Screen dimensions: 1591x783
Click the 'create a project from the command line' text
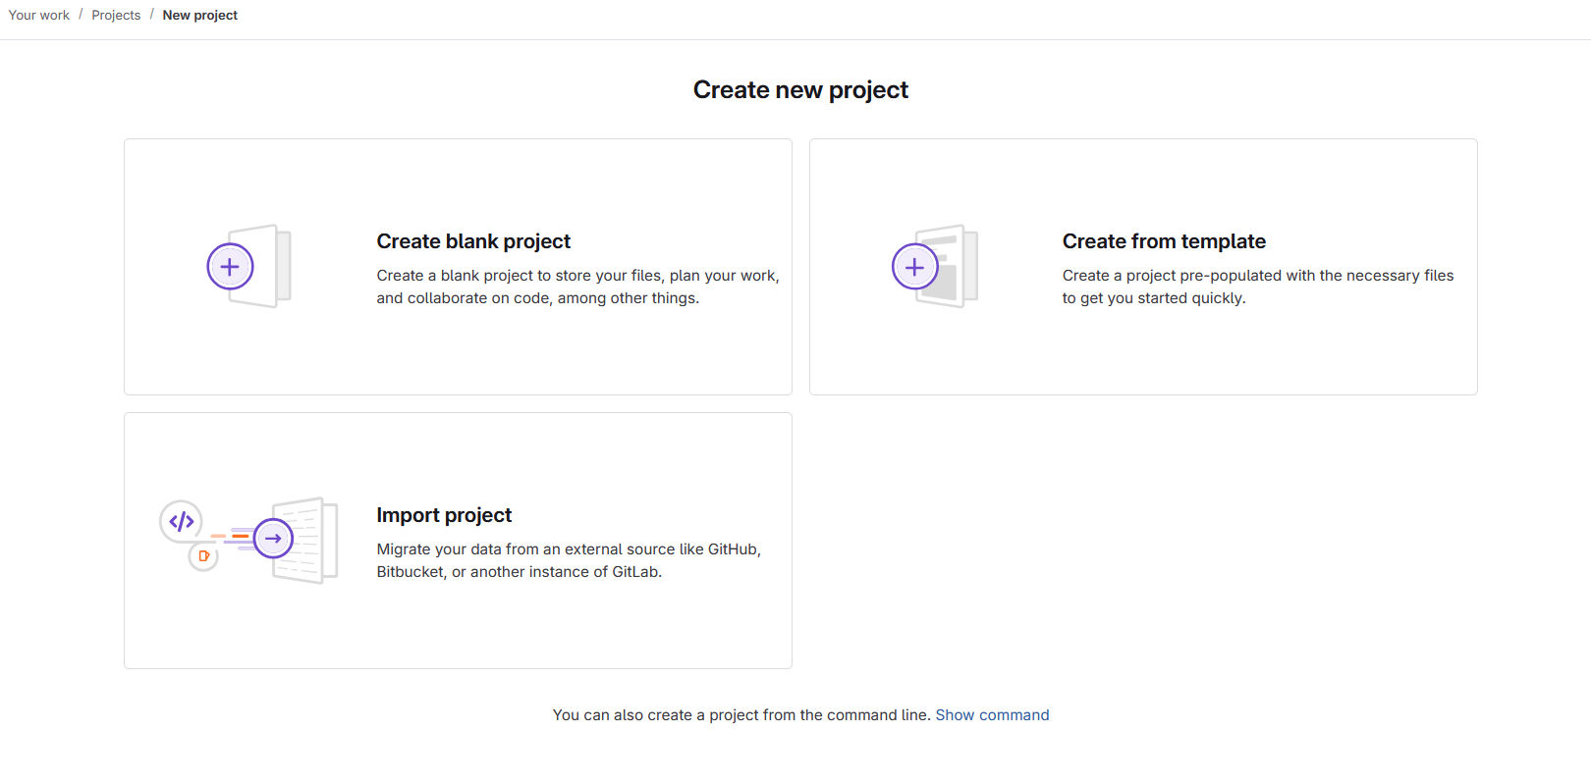(741, 715)
